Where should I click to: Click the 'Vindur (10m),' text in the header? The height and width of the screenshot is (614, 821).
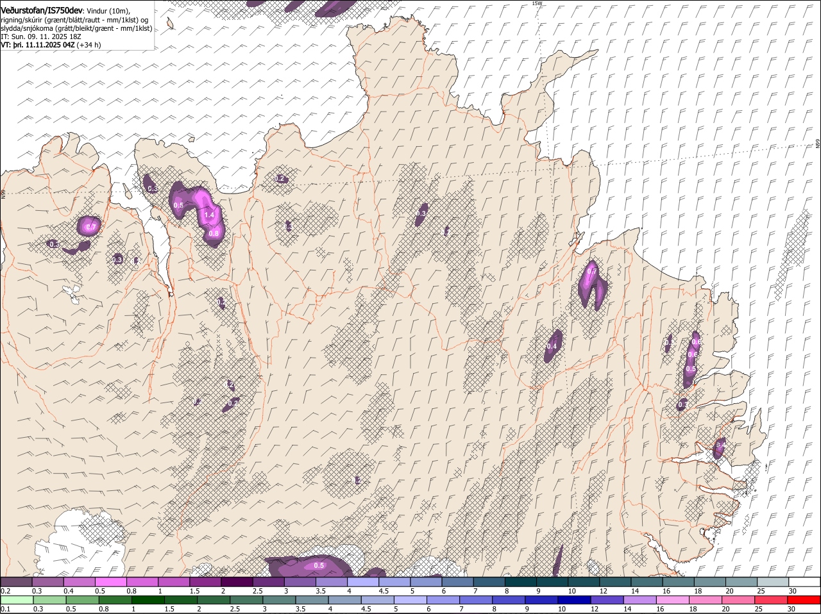108,11
